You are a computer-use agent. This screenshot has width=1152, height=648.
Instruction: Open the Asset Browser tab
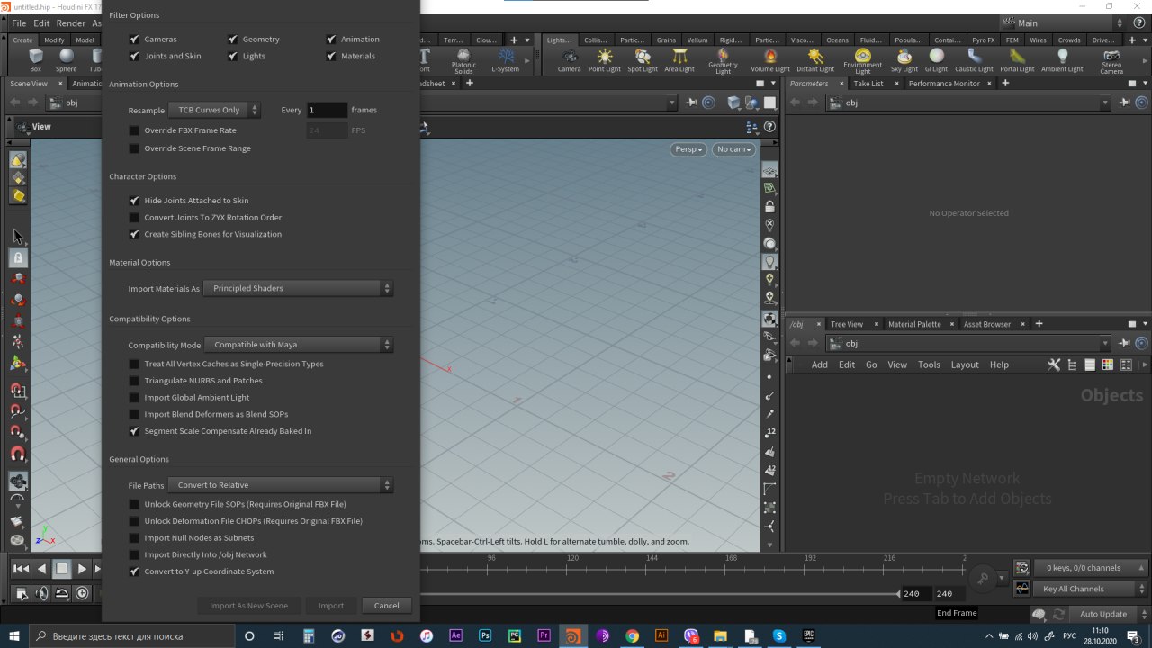[987, 324]
